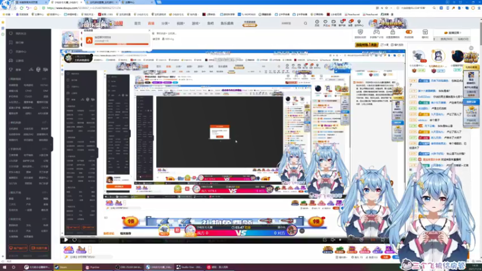This screenshot has height=271, width=482.
Task: Open the history clock icon in Douyu header
Action: tap(317, 23)
